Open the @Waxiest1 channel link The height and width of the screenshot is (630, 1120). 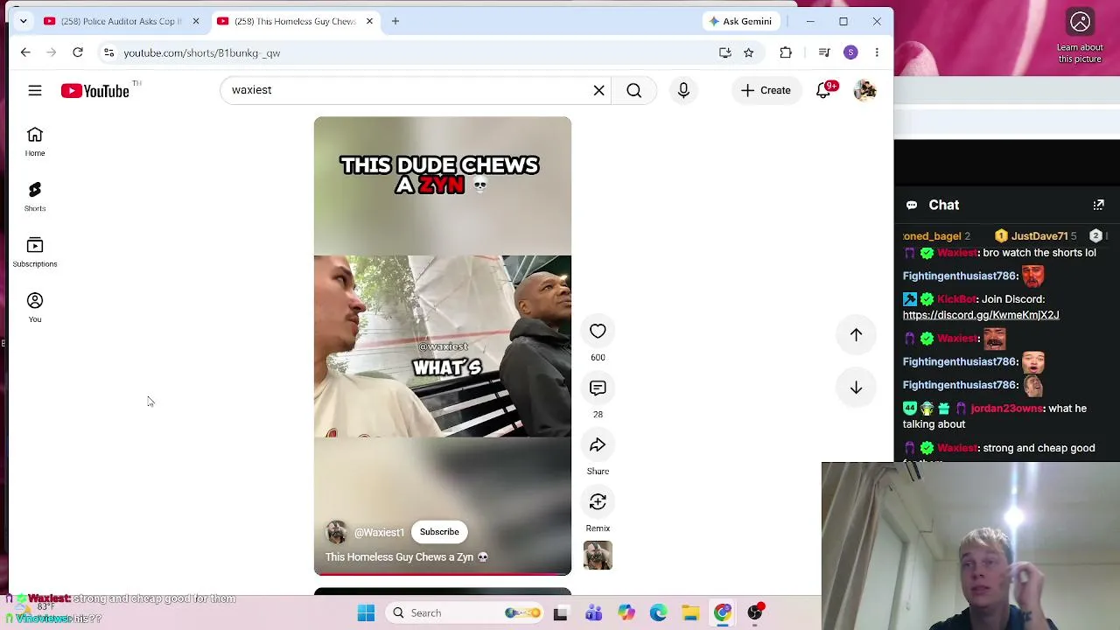coord(379,532)
